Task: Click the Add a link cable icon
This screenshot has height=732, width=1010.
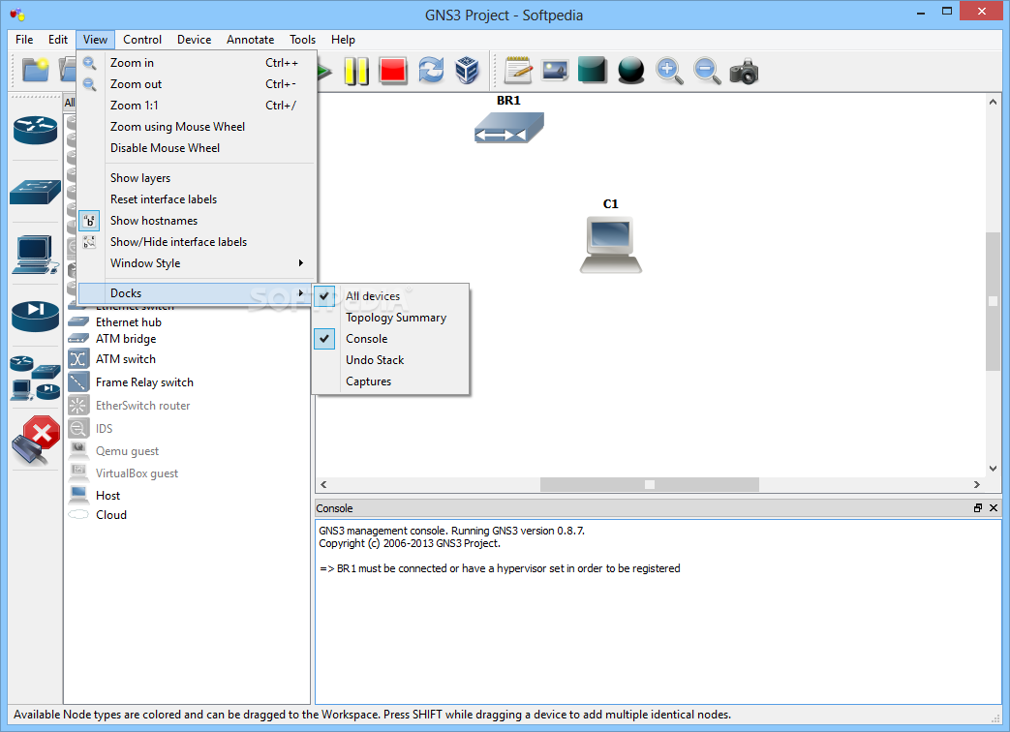Action: (36, 441)
